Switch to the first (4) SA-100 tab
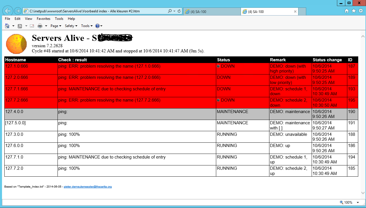 212,12
